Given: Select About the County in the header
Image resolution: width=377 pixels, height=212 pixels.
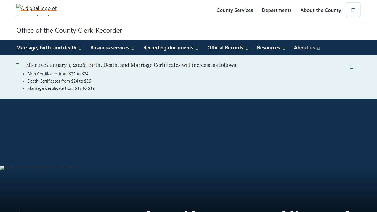Looking at the screenshot, I should [x=321, y=10].
